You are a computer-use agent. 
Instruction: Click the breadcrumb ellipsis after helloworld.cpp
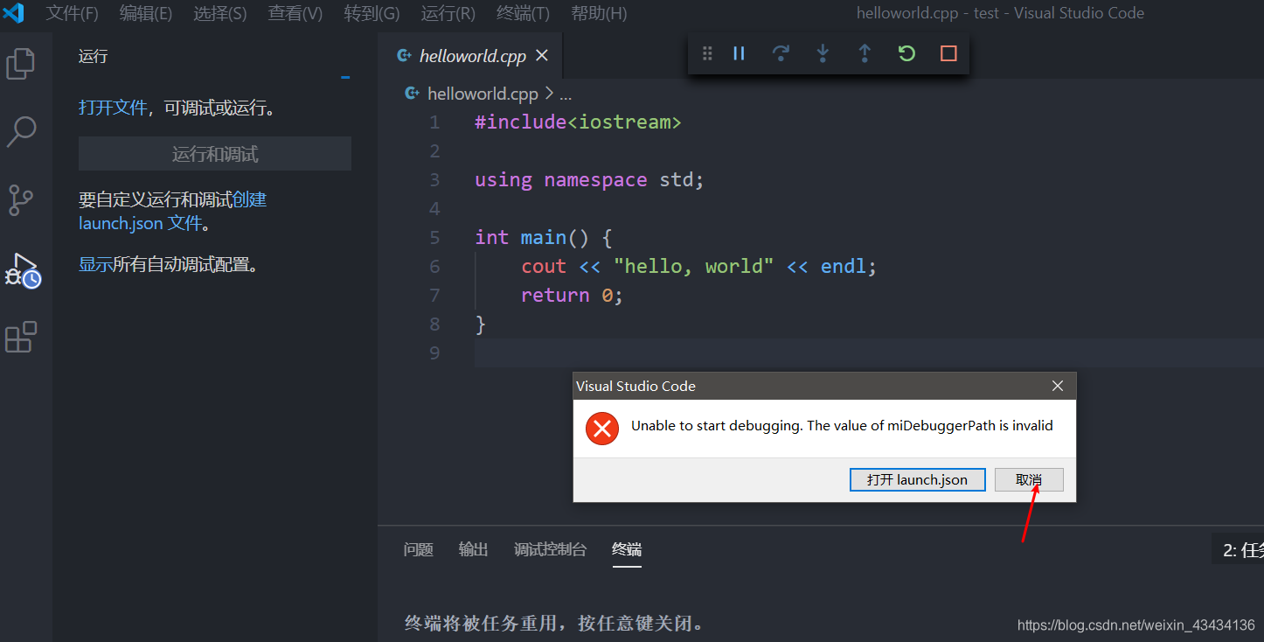coord(565,94)
